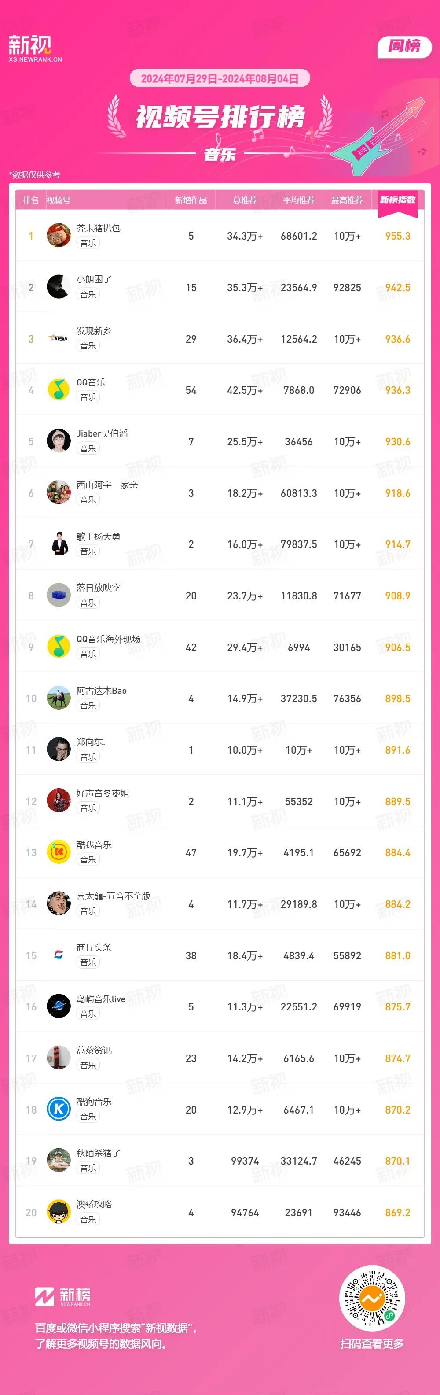Click the 955.3 index score for rank one

tap(398, 236)
